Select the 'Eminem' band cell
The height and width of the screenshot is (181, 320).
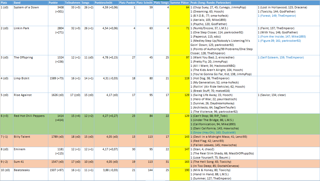pyautogui.click(x=31, y=153)
